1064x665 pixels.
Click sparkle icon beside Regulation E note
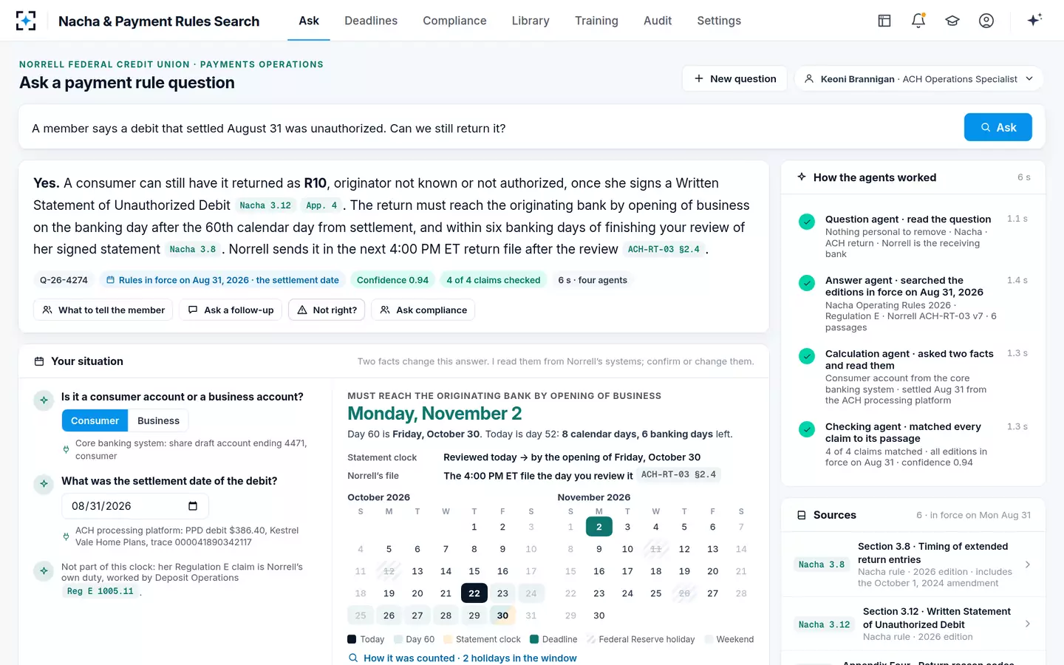tap(44, 570)
